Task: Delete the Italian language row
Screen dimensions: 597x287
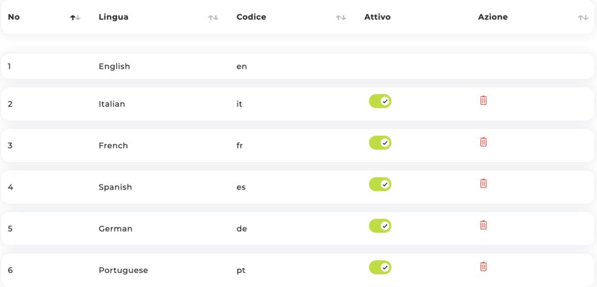Action: point(483,100)
